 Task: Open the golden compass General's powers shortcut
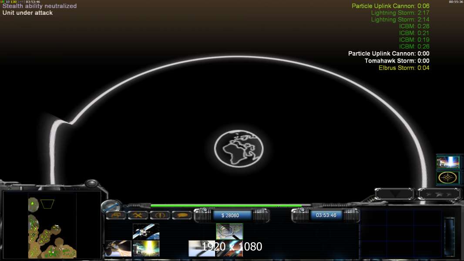(x=448, y=178)
